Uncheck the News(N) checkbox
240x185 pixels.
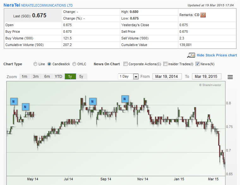tap(197, 64)
